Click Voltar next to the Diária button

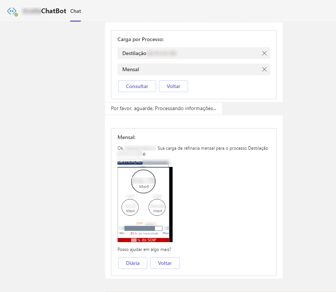(165, 263)
